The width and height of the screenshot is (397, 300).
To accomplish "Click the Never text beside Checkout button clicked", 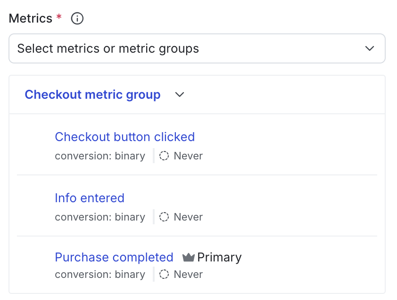I will [x=189, y=156].
